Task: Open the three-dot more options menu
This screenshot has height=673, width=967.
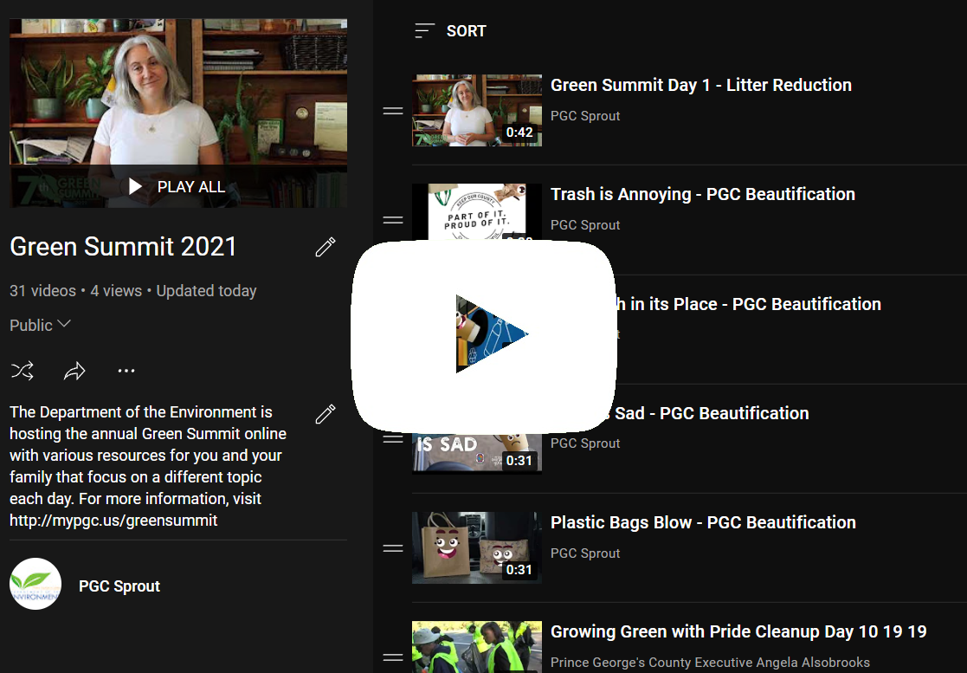Action: [x=126, y=372]
